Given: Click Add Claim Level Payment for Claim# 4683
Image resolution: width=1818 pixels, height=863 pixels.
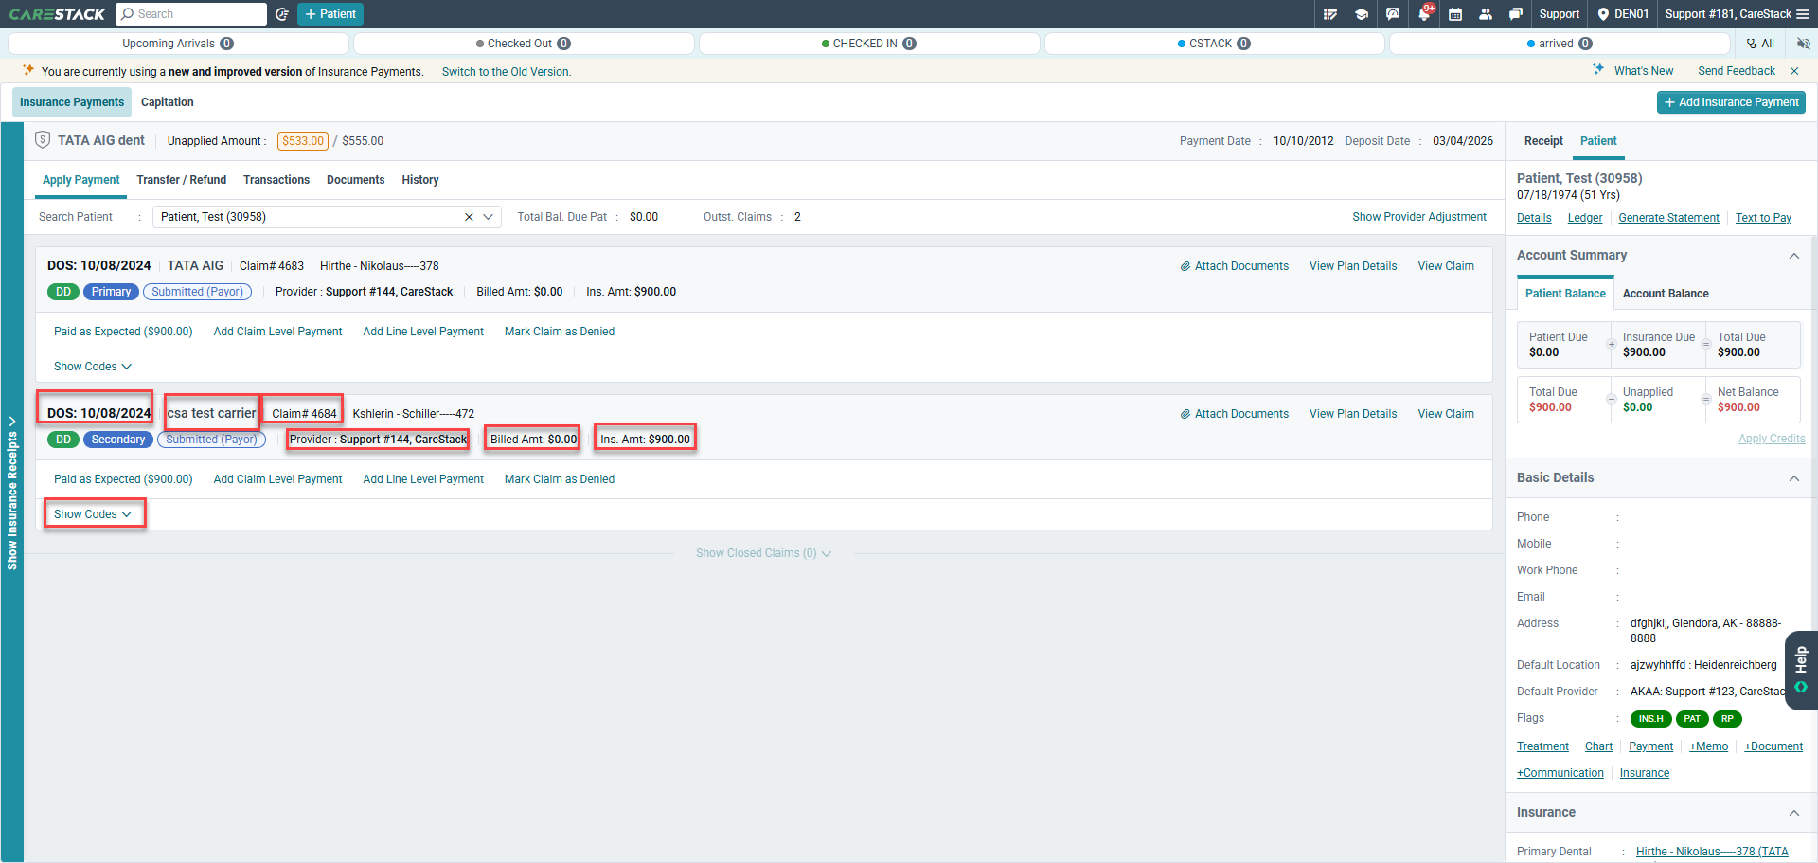Looking at the screenshot, I should point(278,332).
